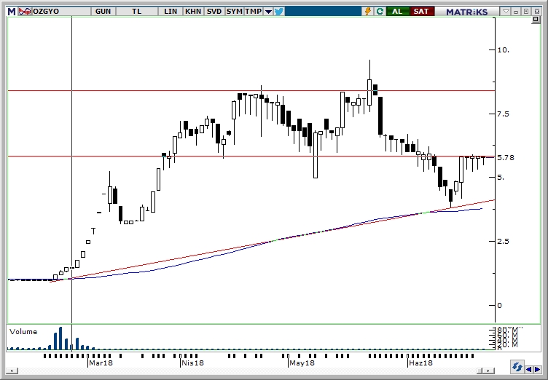Click the 7.5 price axis label

coord(503,114)
